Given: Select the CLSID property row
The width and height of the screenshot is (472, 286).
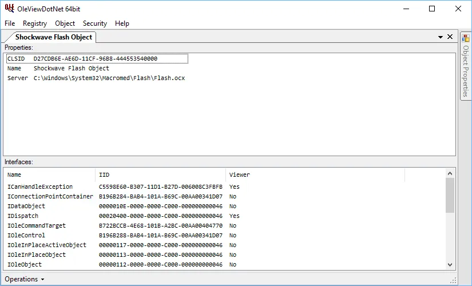Looking at the screenshot, I should [97, 59].
